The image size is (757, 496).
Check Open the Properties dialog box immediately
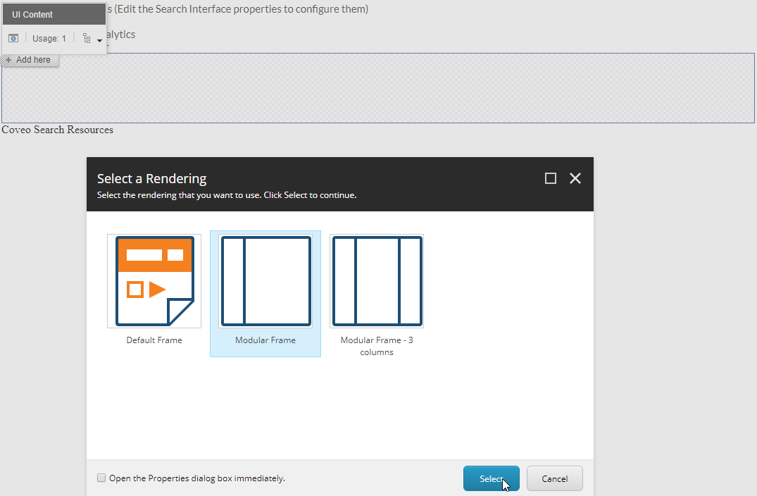101,477
